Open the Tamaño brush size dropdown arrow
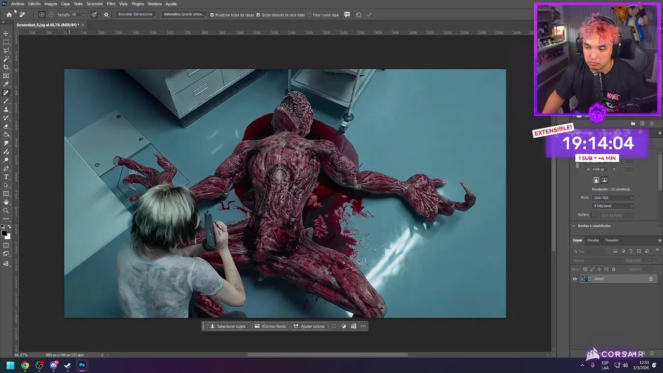Screen dimensions: 663x373 coord(83,15)
